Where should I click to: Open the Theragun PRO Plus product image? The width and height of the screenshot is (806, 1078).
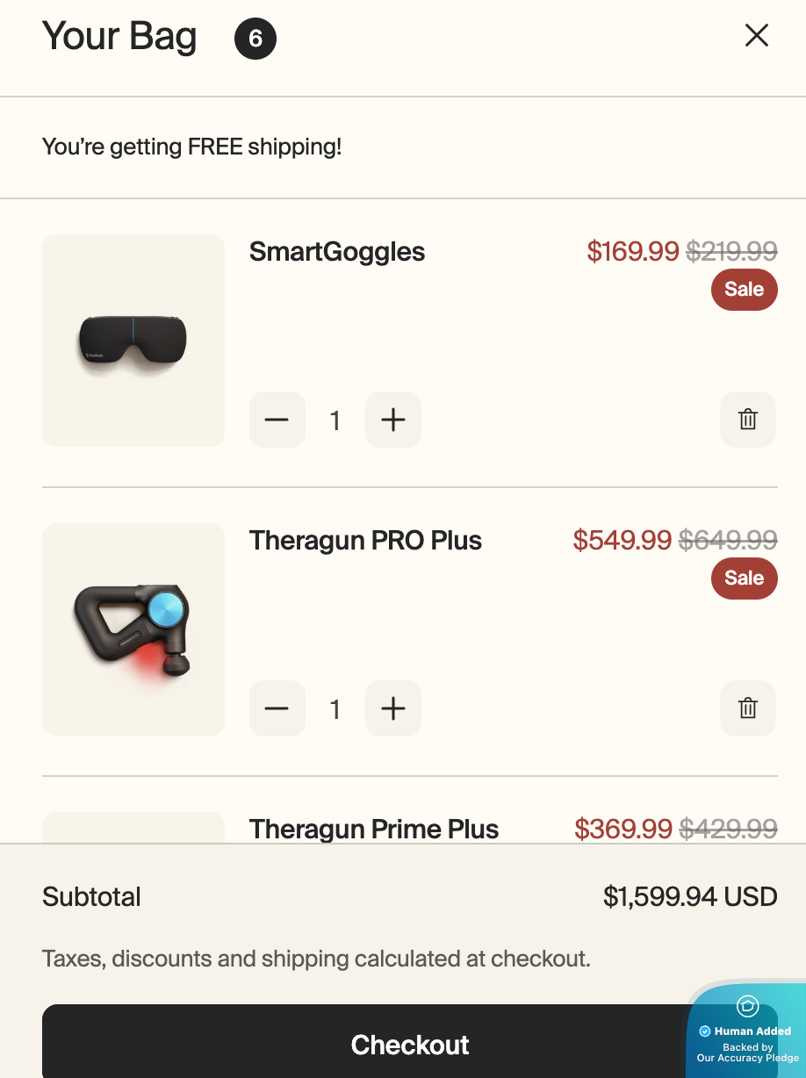(x=133, y=629)
